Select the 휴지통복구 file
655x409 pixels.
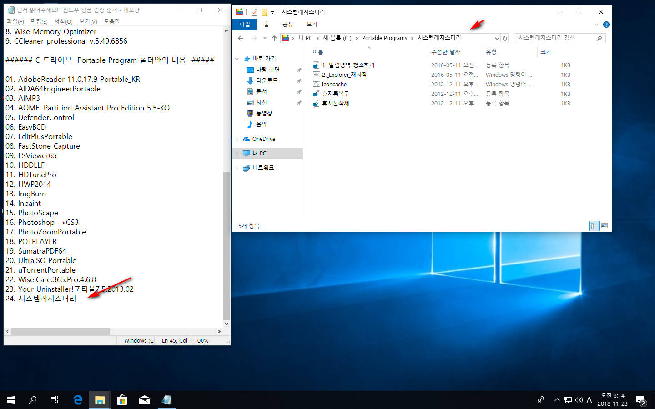pyautogui.click(x=335, y=94)
